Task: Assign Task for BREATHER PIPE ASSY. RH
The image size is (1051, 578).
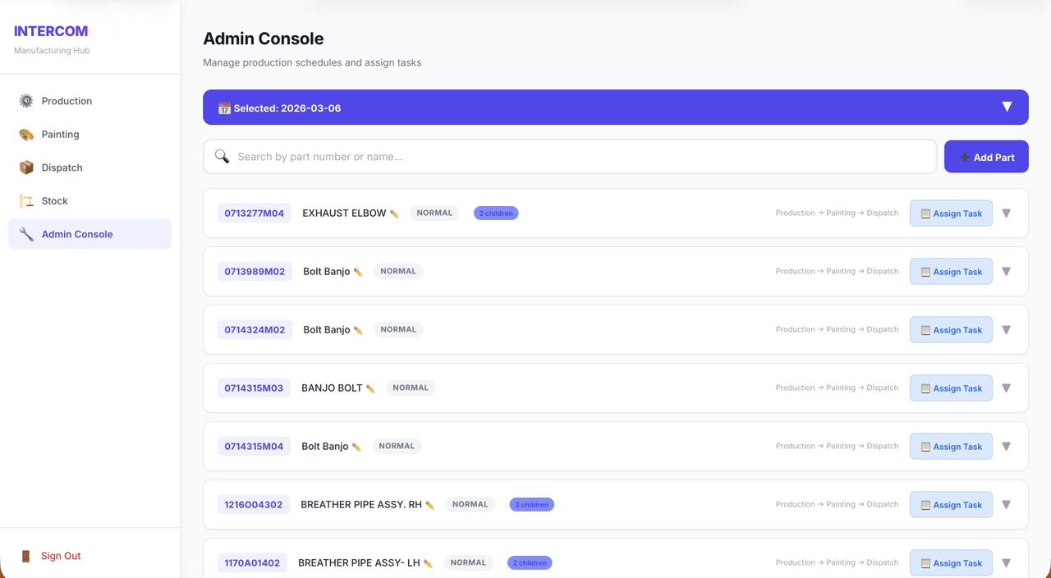Action: [951, 505]
